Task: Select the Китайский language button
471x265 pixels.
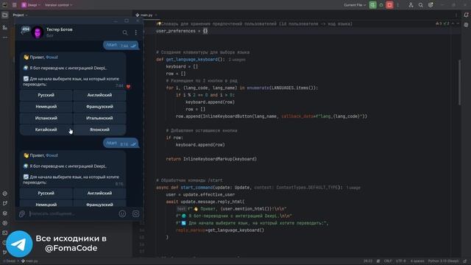Action: coord(46,130)
